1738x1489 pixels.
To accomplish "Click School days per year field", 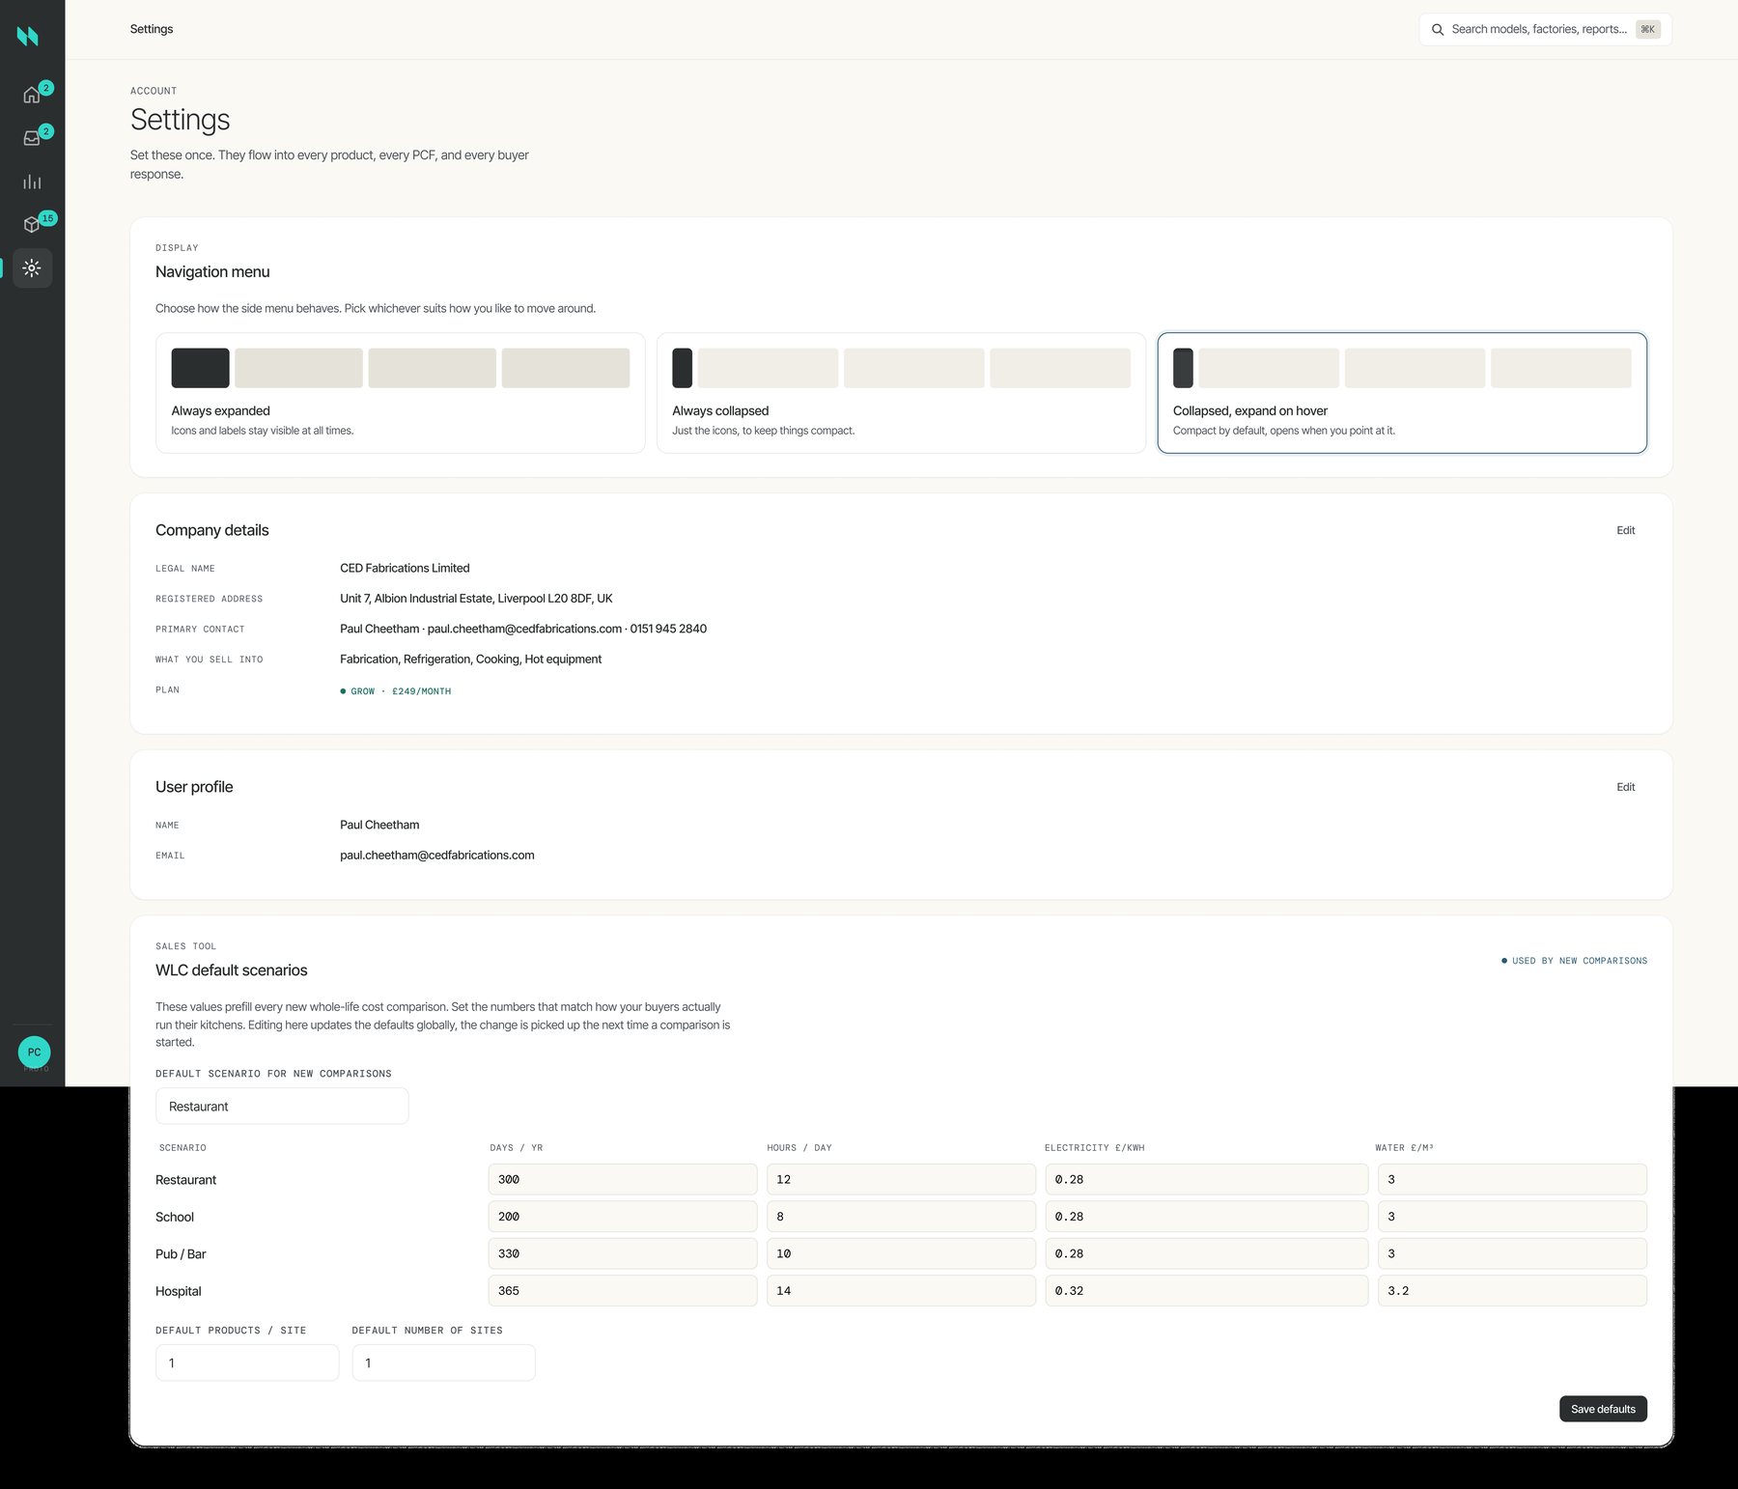I will (623, 1217).
